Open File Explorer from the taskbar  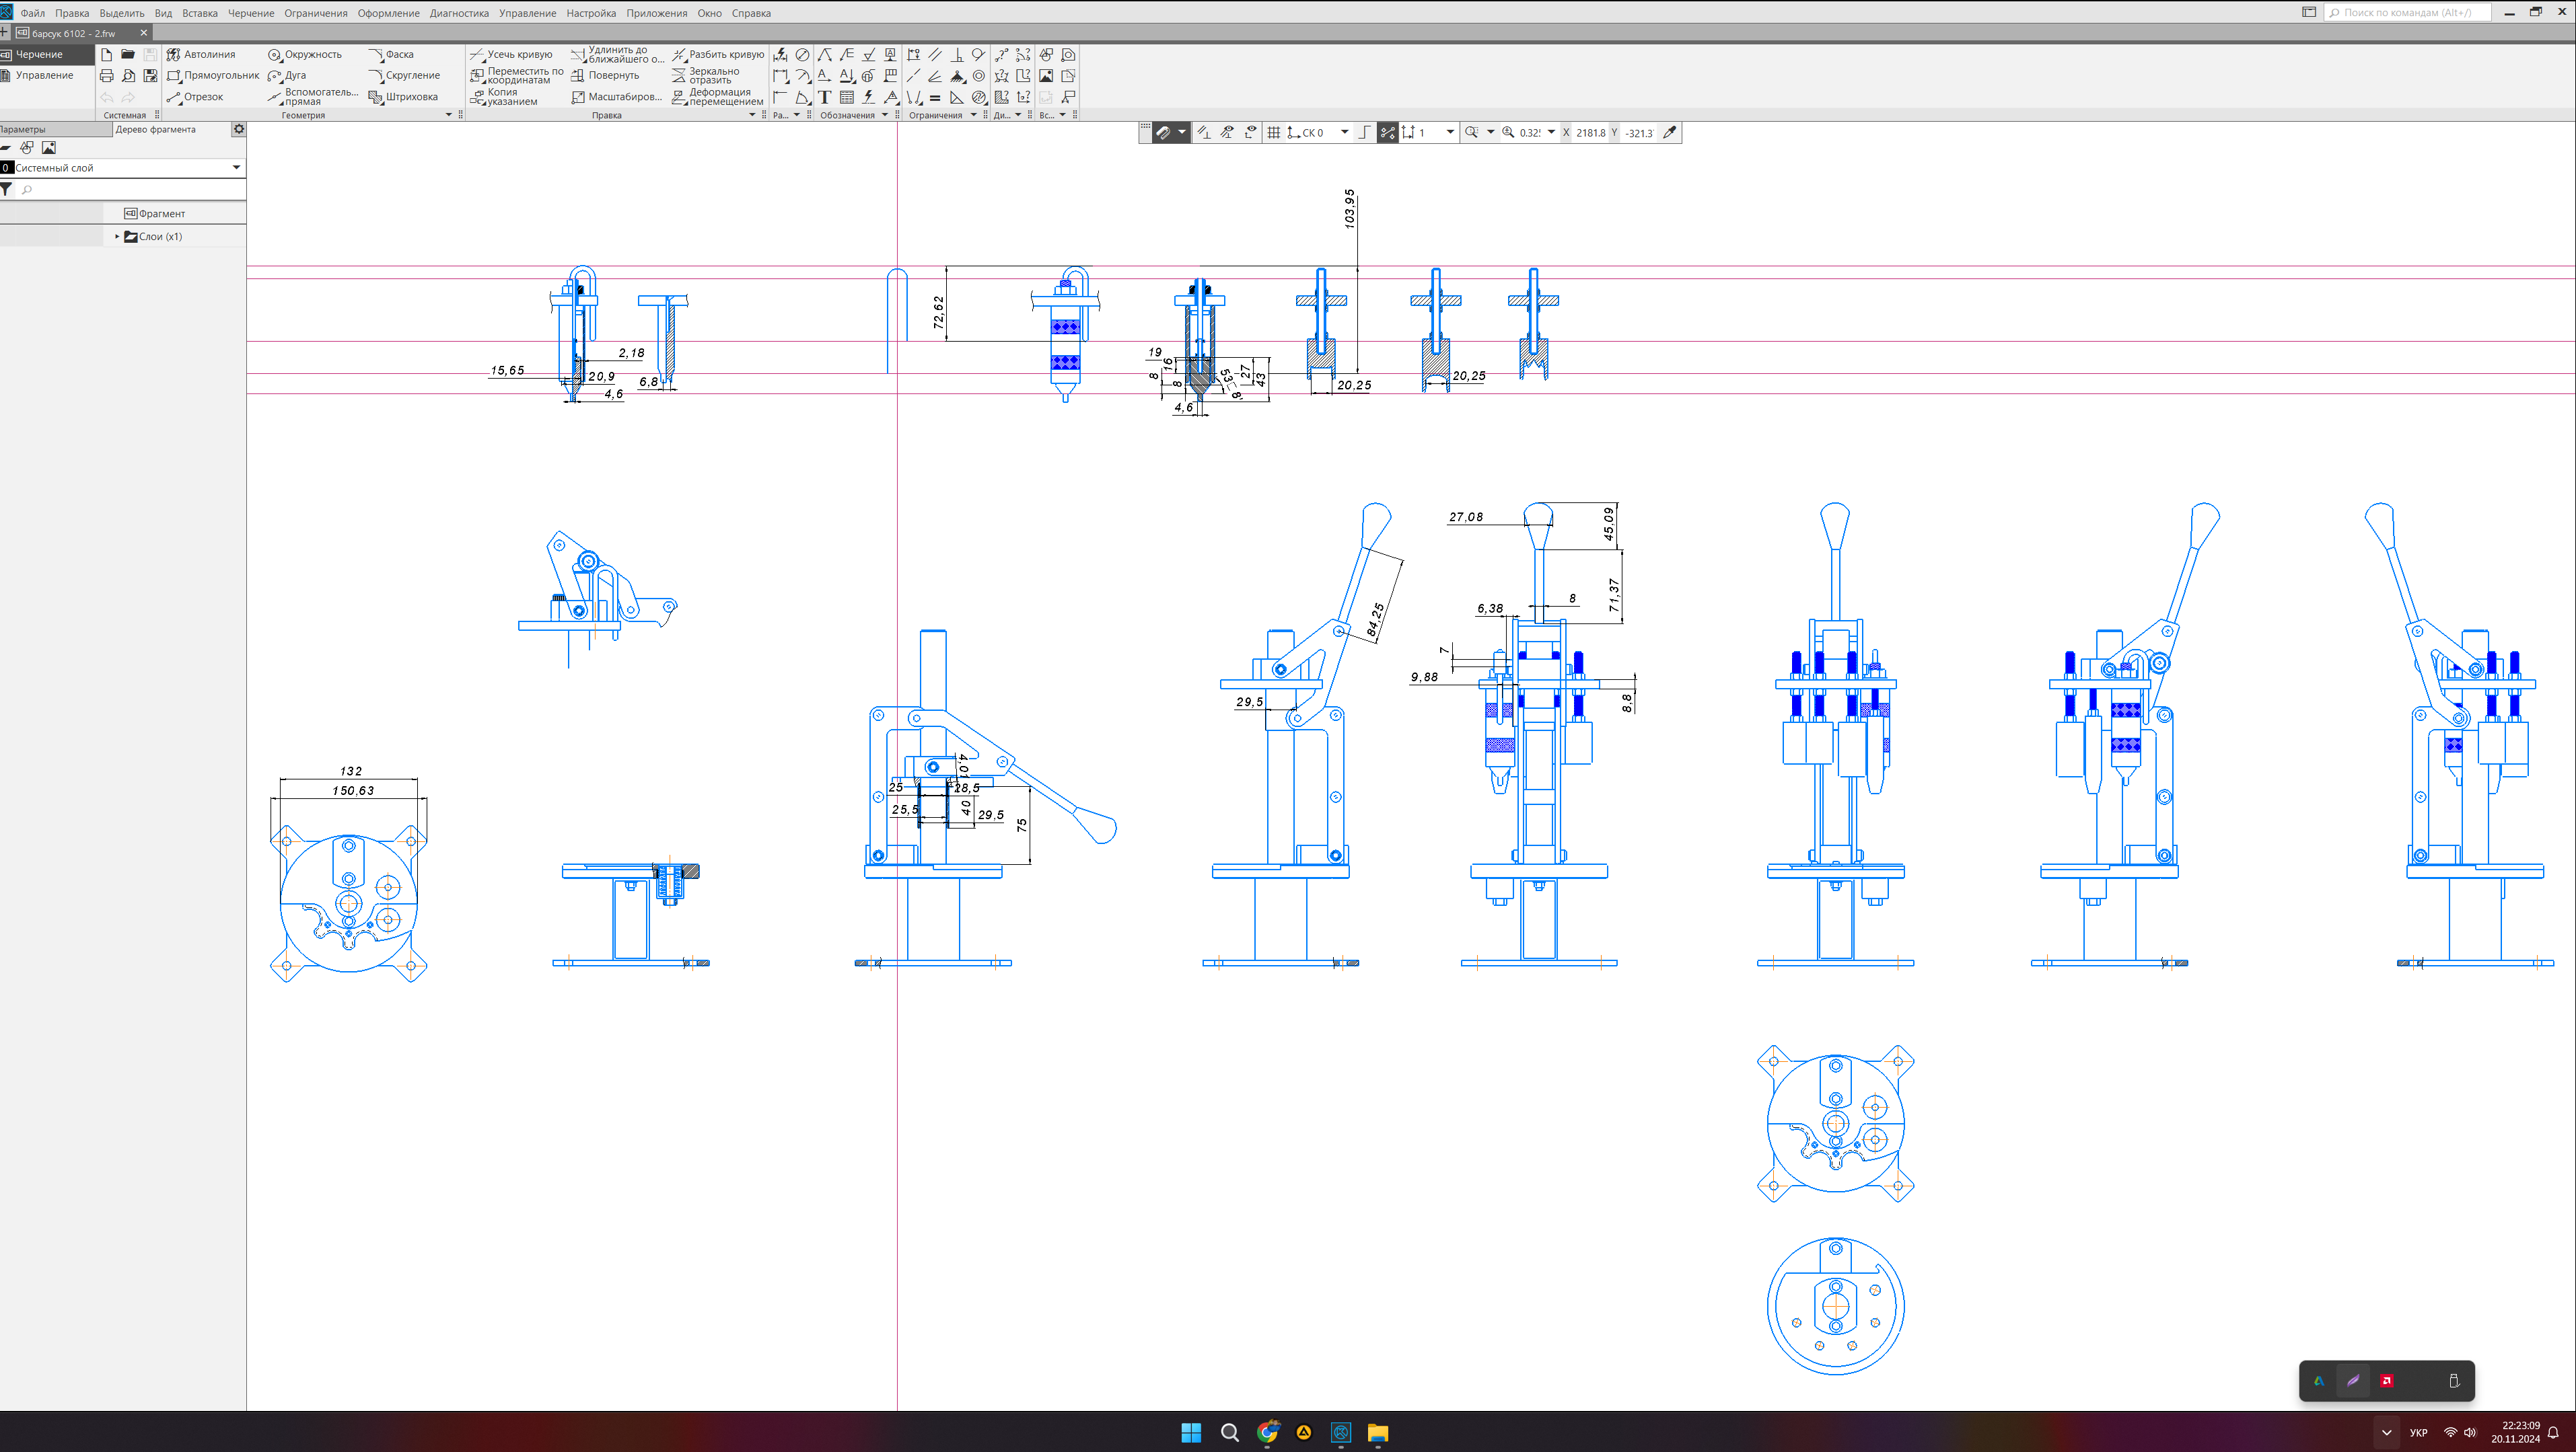point(1377,1432)
